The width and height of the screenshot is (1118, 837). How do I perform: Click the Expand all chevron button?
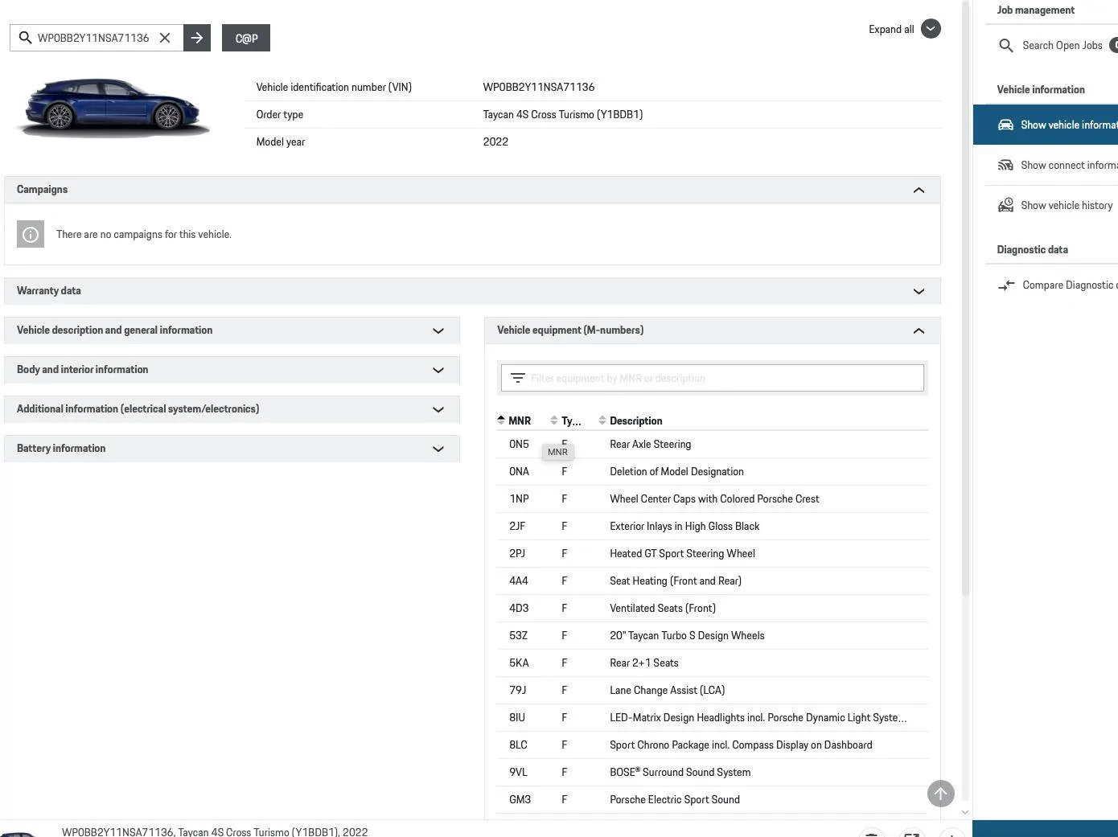931,29
